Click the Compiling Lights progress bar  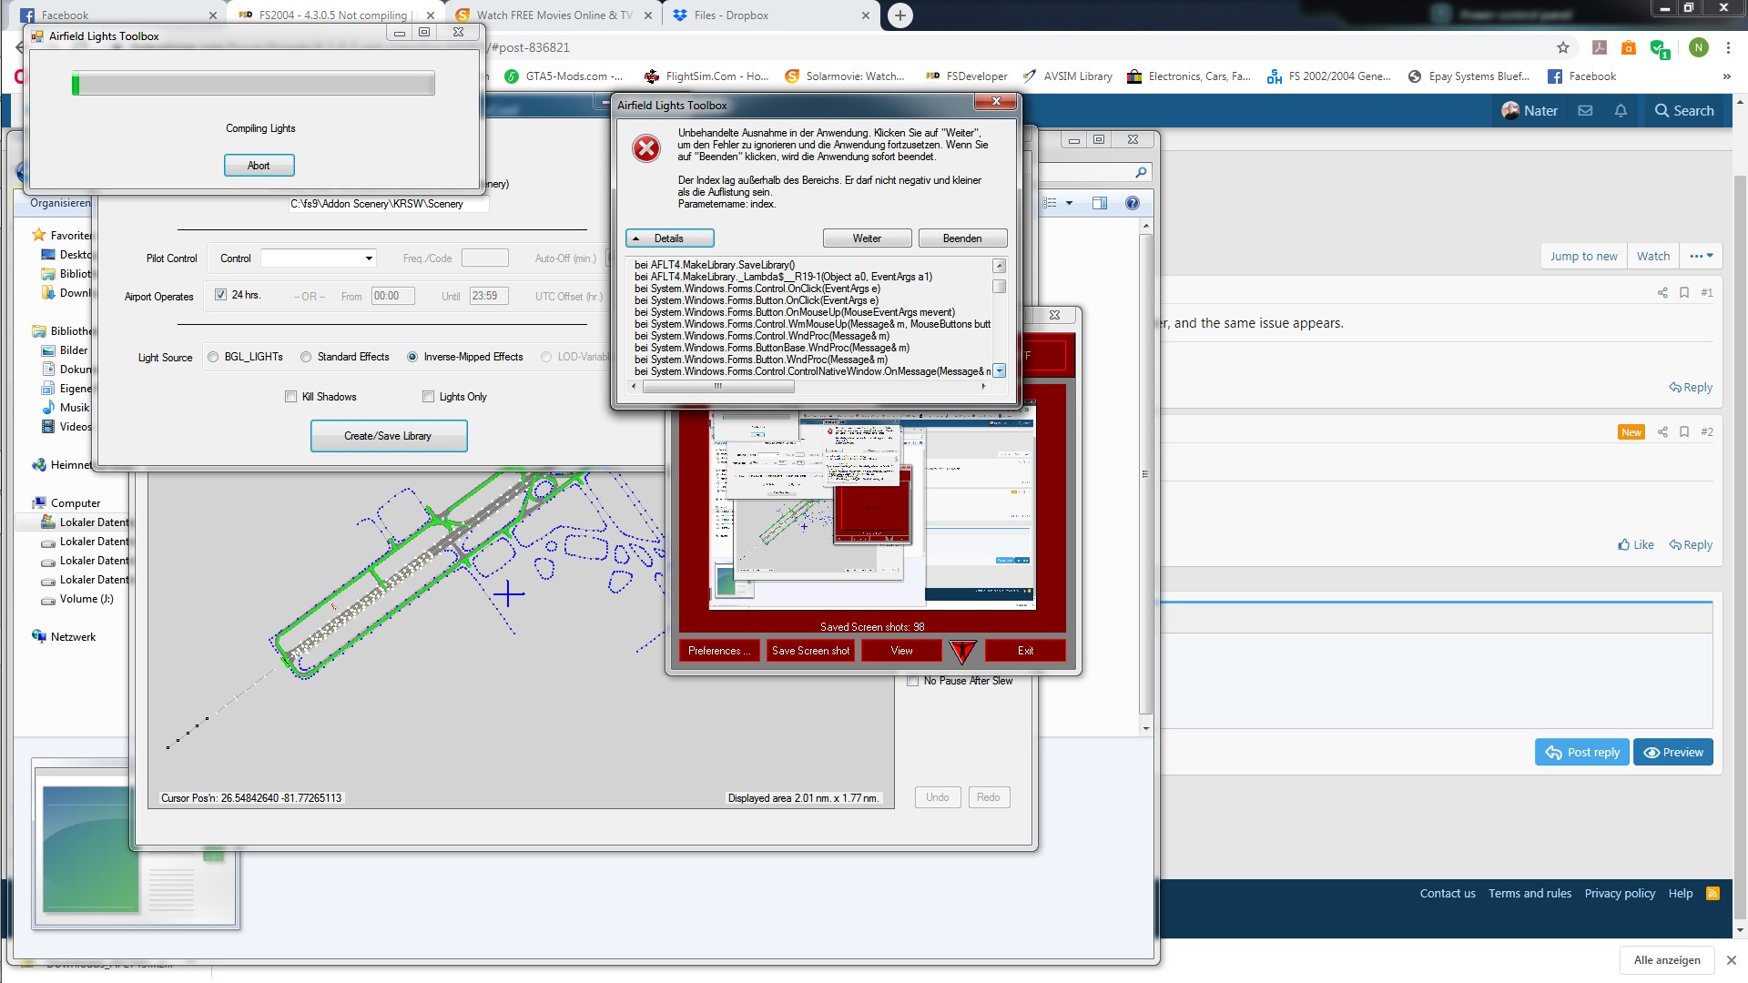(x=253, y=84)
